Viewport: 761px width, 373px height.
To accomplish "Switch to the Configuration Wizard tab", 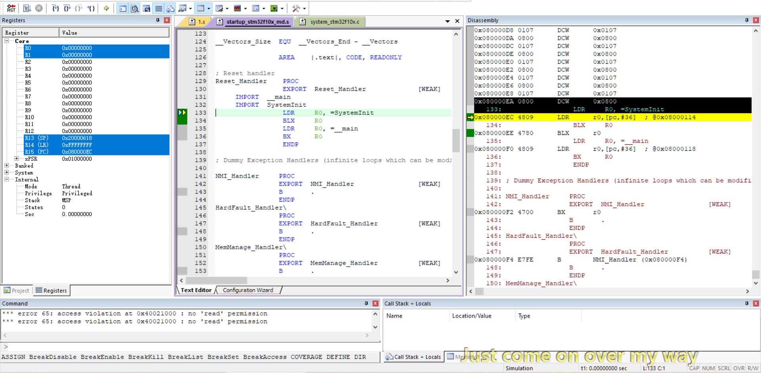I will coord(248,290).
